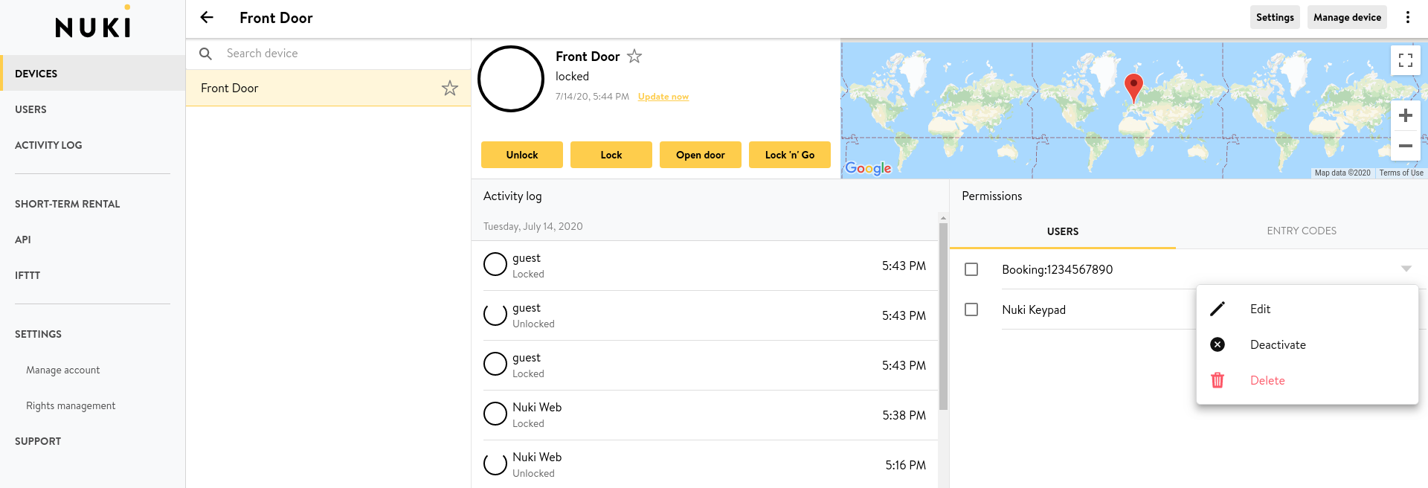Check the Booking:1234567890 checkbox

971,269
